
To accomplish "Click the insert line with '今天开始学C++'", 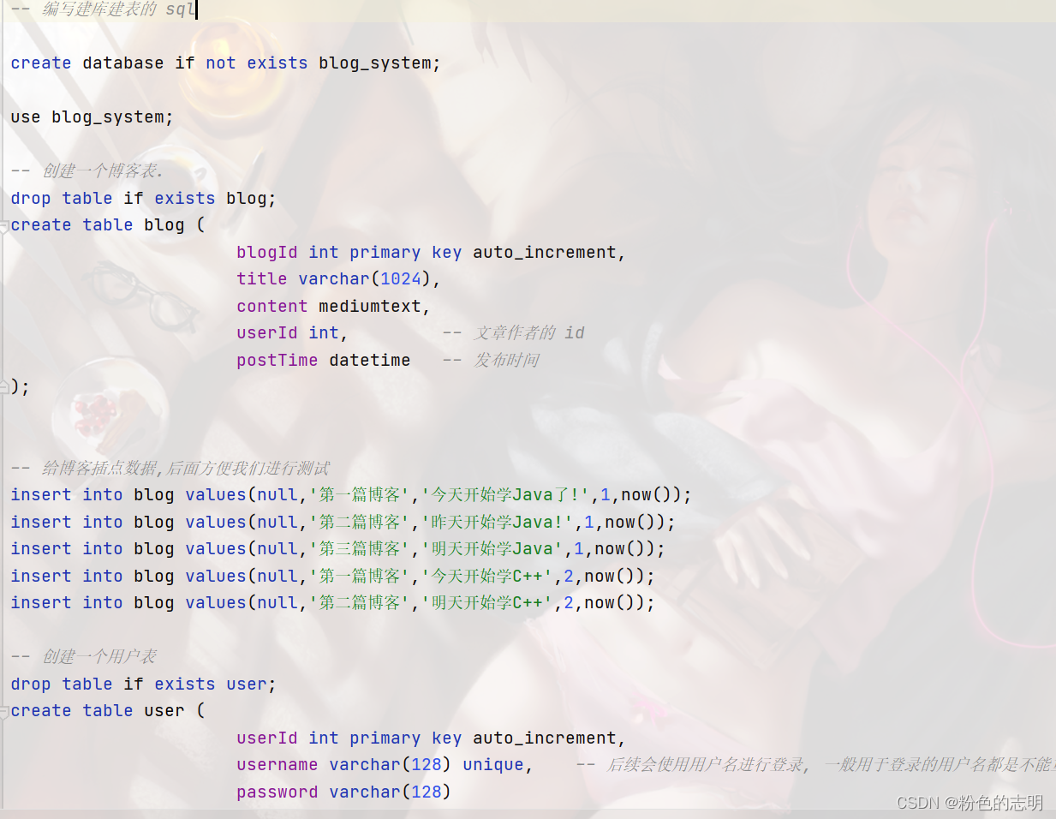I will pyautogui.click(x=332, y=577).
